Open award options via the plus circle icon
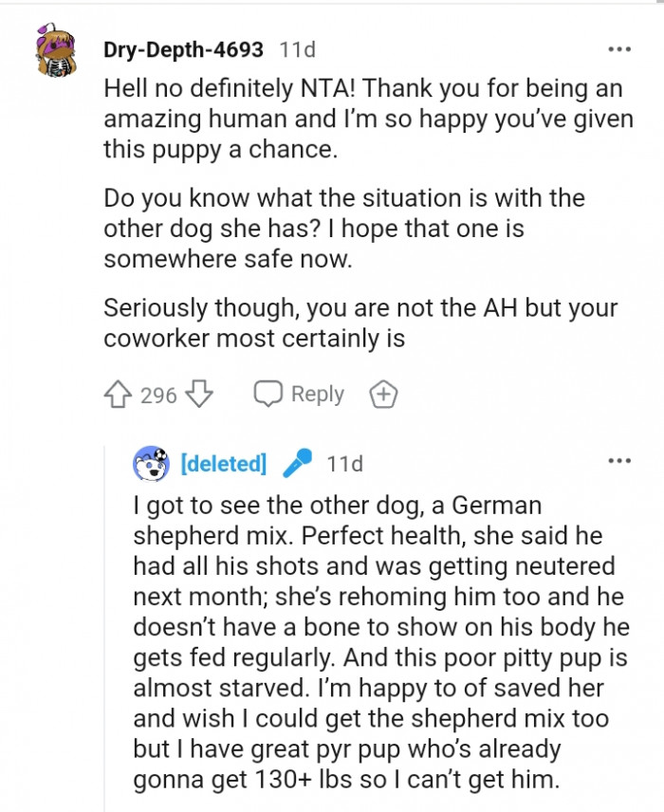The width and height of the screenshot is (664, 812). (x=383, y=394)
